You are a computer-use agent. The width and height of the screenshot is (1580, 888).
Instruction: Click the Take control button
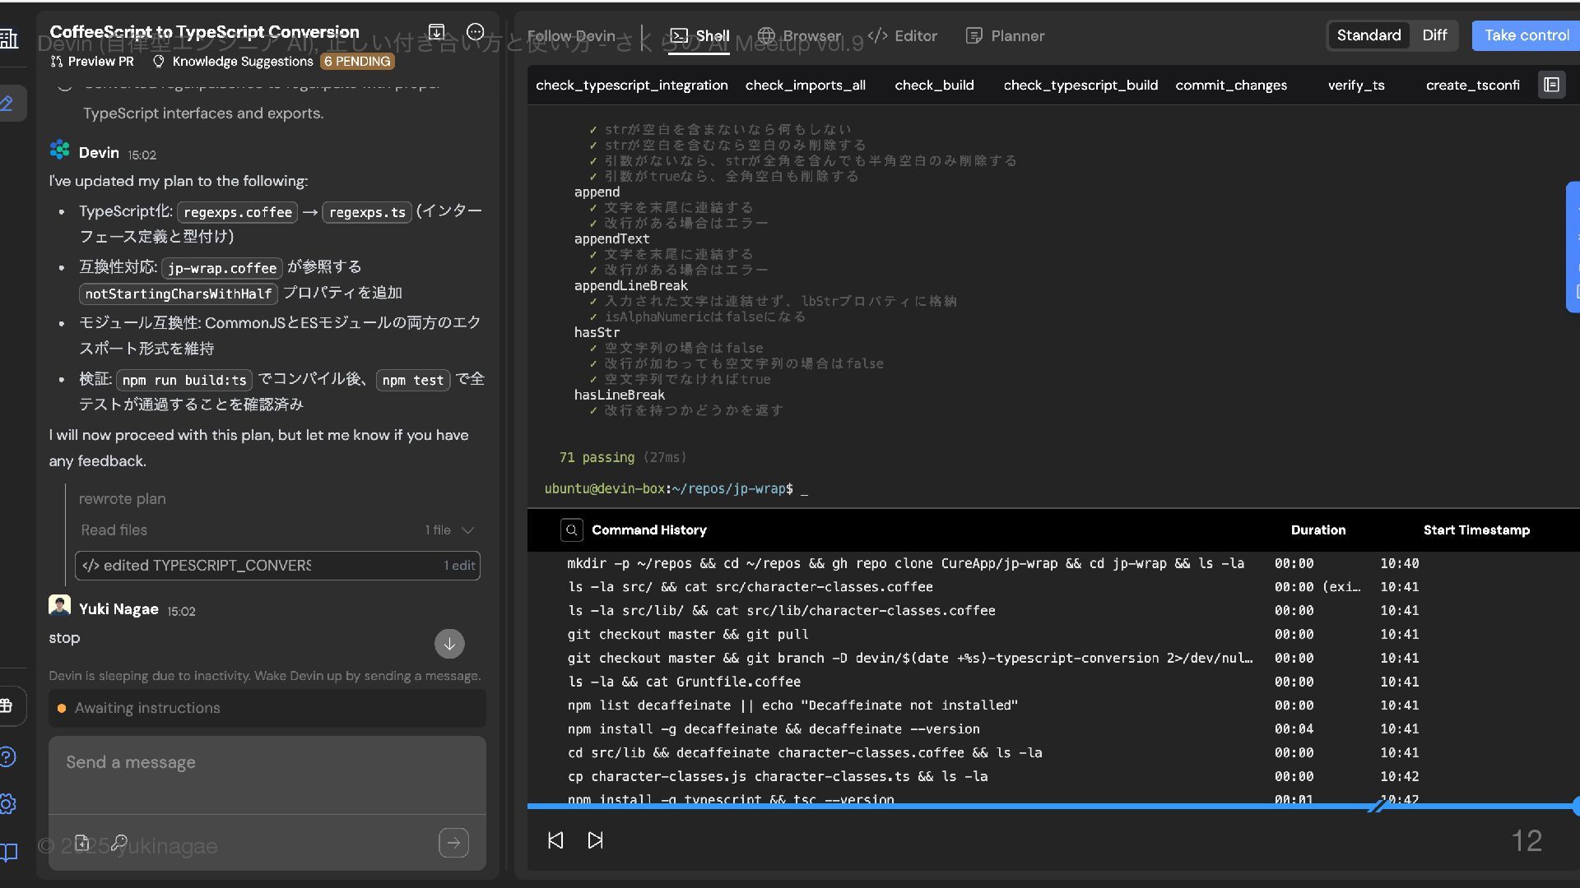[x=1526, y=35]
